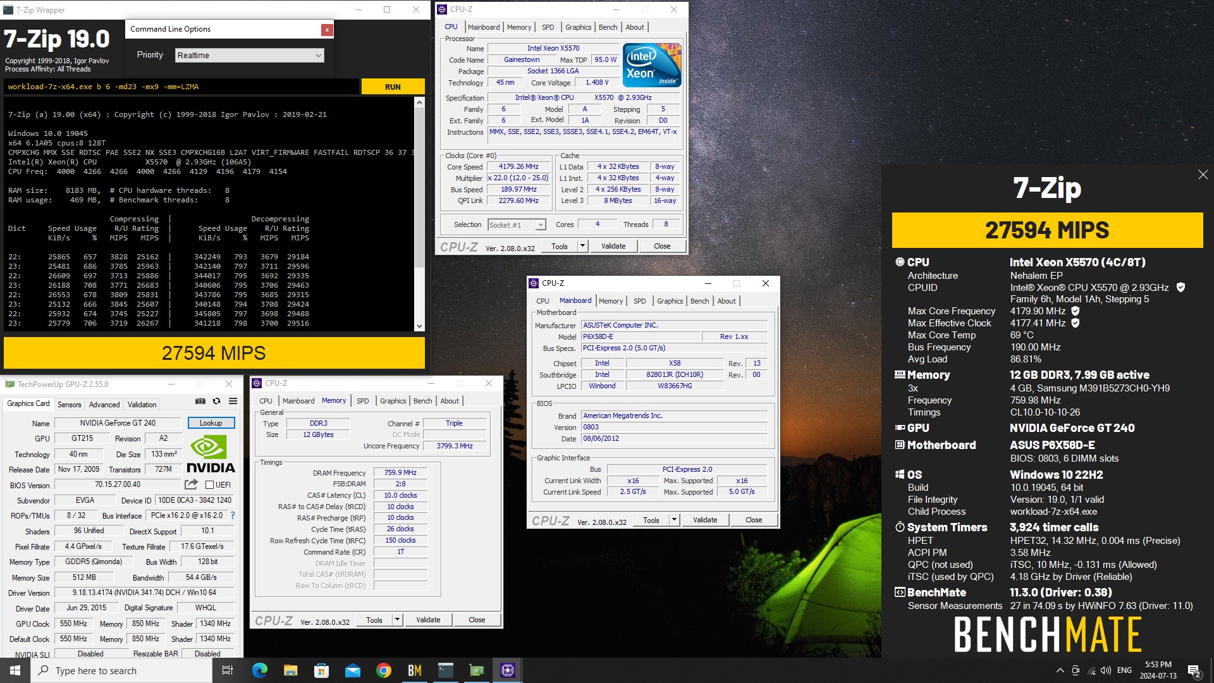
Task: Select SPD tab in CPU-Z CPU window
Action: [x=548, y=27]
